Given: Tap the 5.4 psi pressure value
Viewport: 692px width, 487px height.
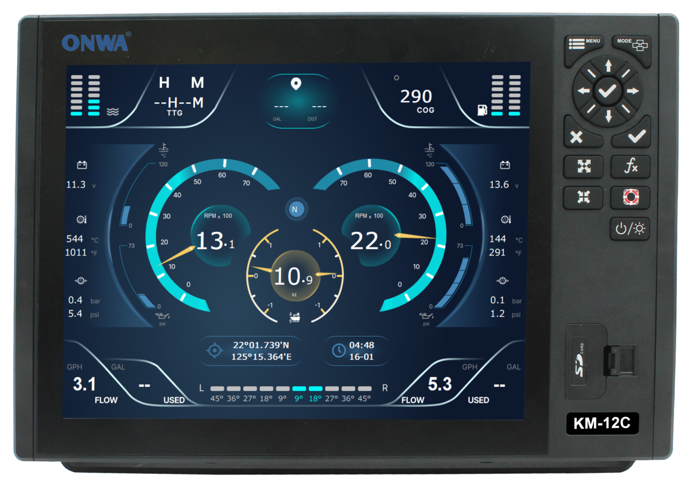Looking at the screenshot, I should tap(75, 314).
